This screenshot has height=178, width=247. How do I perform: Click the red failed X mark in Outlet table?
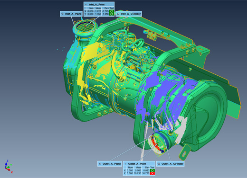[x=152, y=173]
